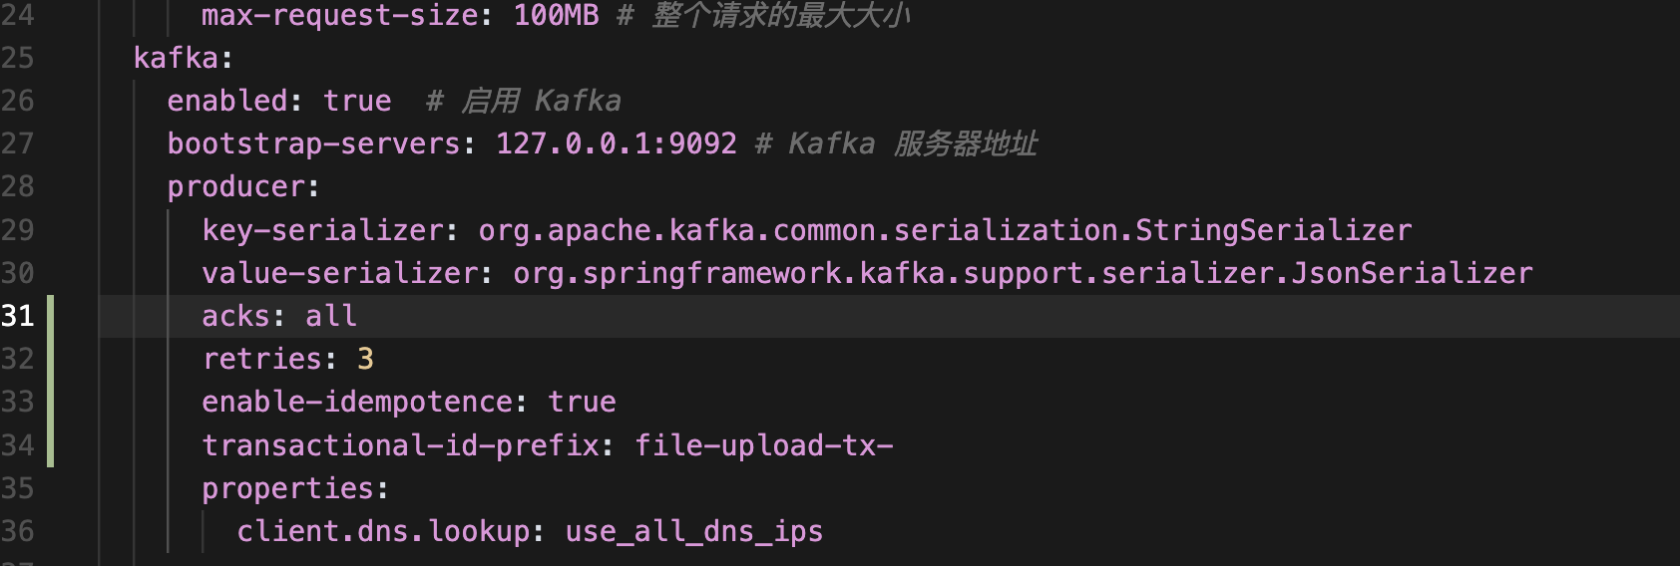Click the enable-idempotence true value
The height and width of the screenshot is (566, 1680).
[582, 402]
